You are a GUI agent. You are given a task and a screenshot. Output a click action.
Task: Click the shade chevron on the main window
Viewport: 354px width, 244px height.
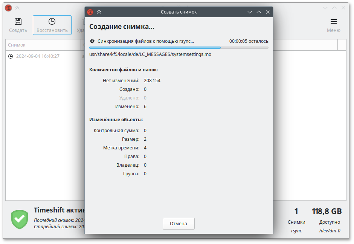(17, 8)
